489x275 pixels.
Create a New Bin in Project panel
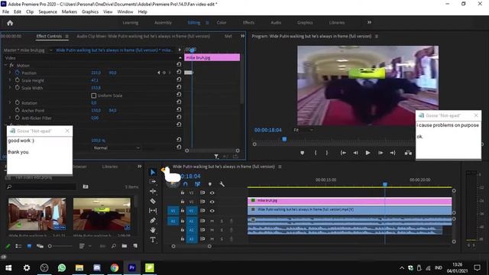coord(125,246)
